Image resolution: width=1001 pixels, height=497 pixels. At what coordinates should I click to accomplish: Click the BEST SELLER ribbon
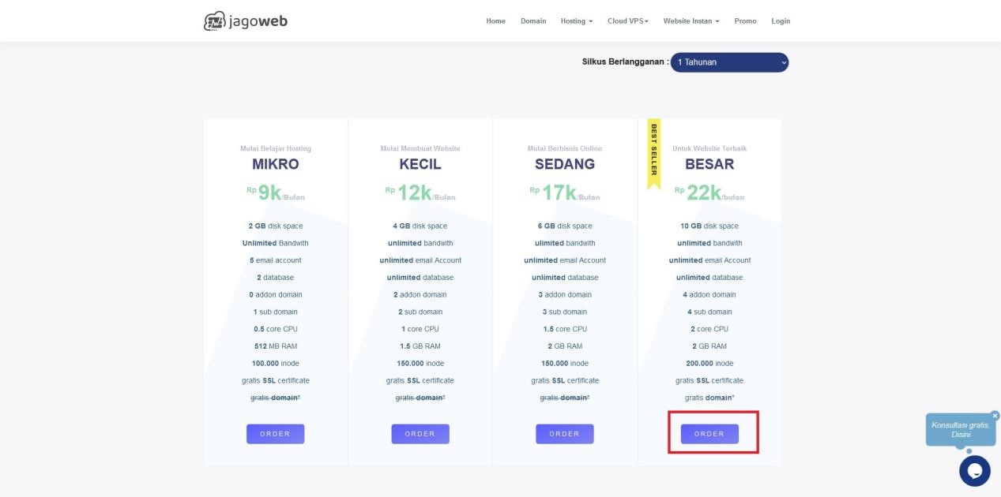[x=653, y=154]
